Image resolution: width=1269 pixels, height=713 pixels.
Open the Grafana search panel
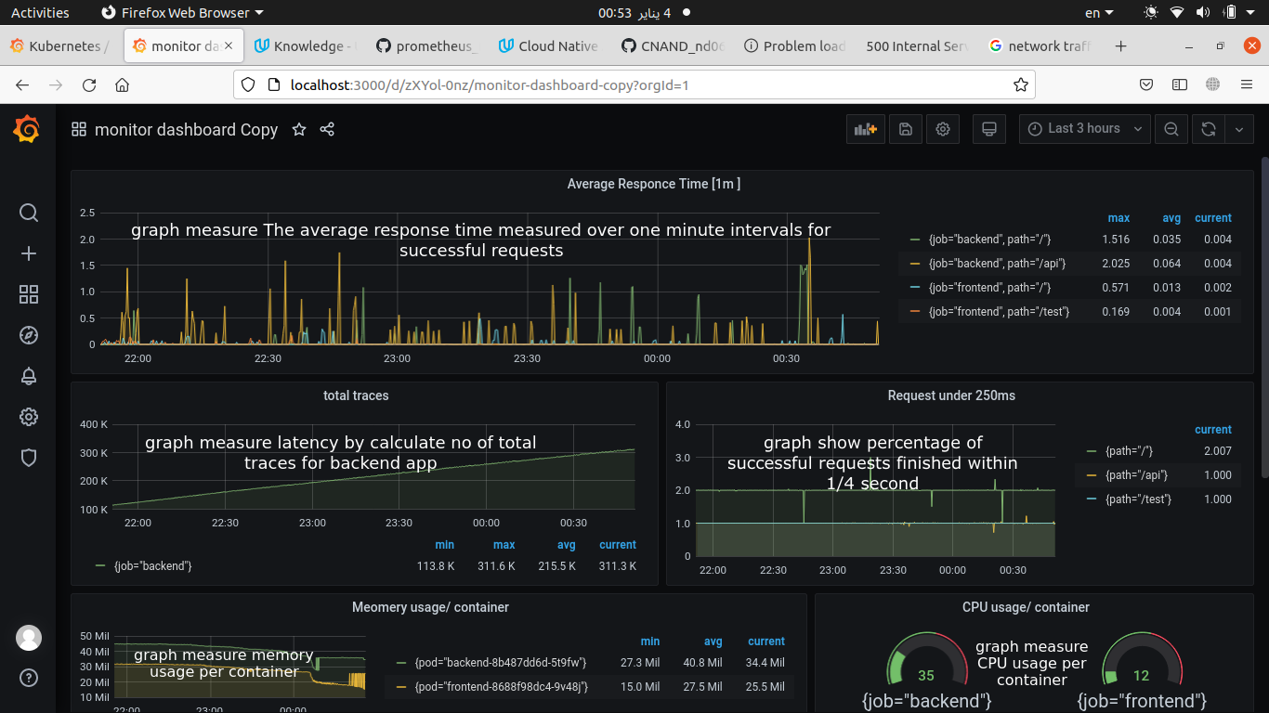point(28,213)
